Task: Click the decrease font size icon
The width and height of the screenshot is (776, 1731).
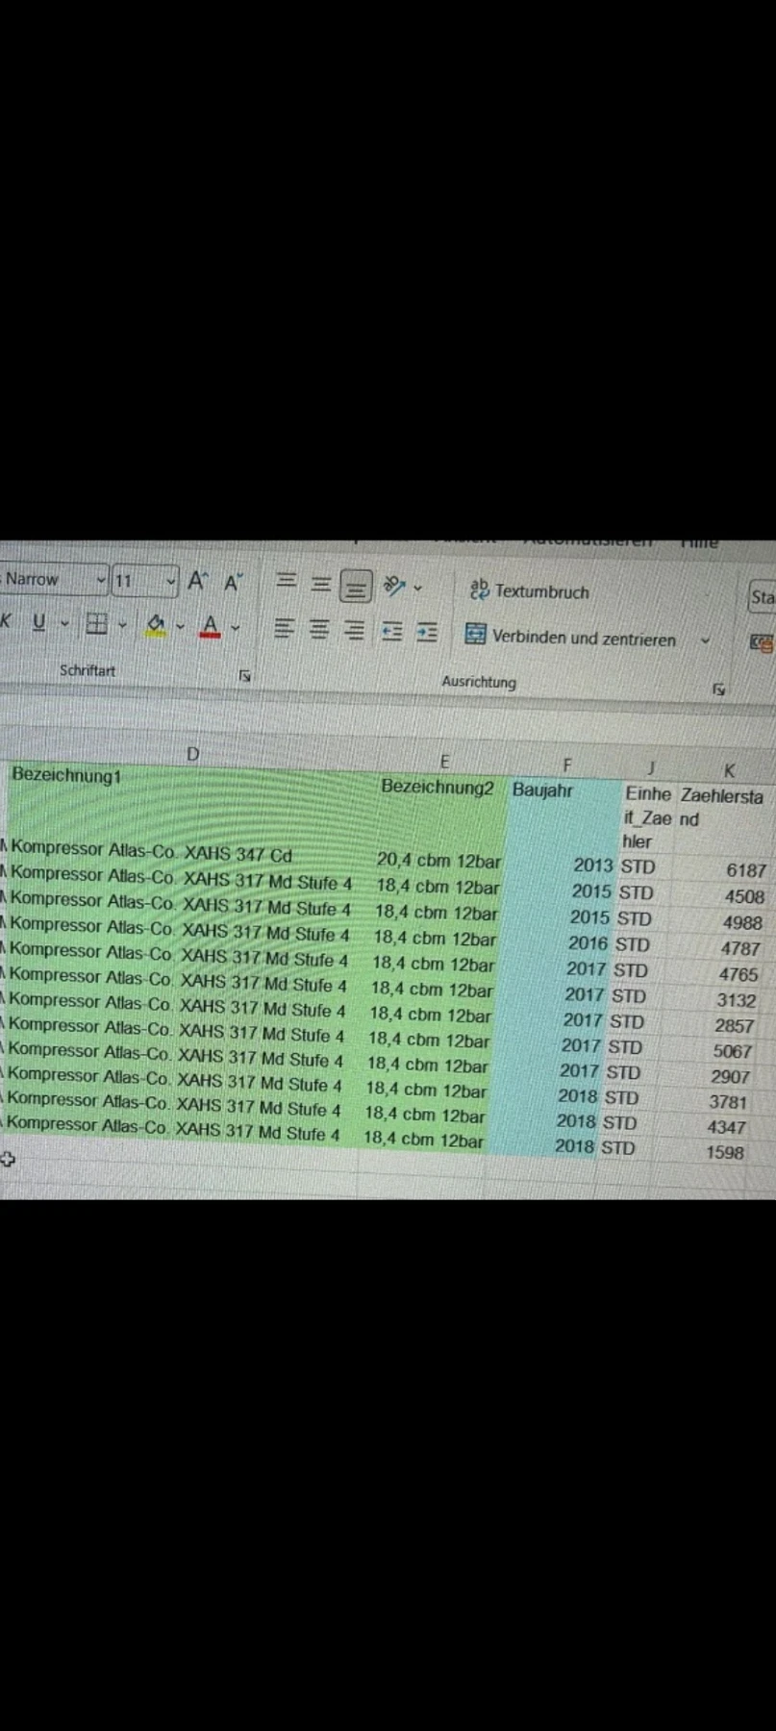Action: click(233, 582)
